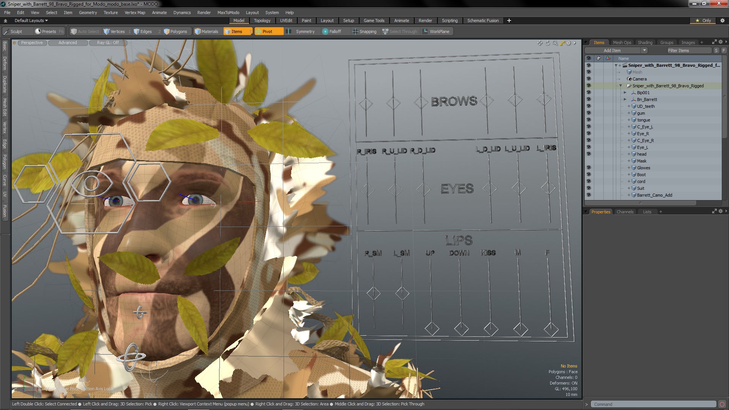Collapse the Sniper_with_Barrett_98_Bravo_Rigged group

[x=620, y=86]
